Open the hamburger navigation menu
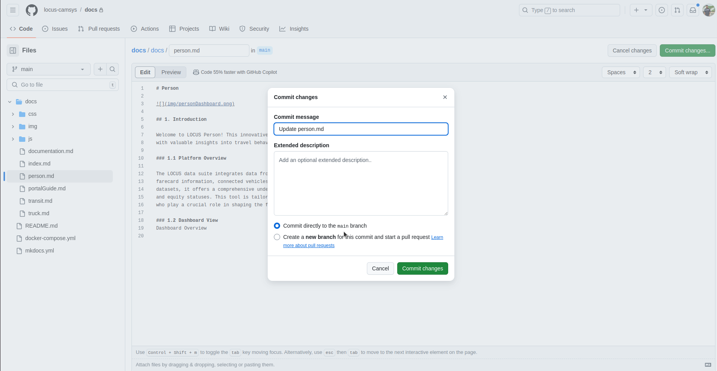This screenshot has height=371, width=717. [x=13, y=10]
